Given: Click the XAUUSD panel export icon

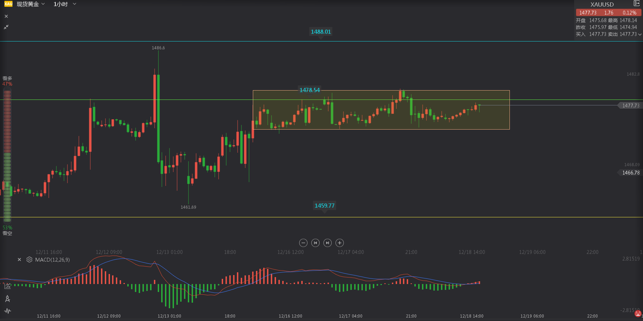Looking at the screenshot, I should tap(636, 3).
